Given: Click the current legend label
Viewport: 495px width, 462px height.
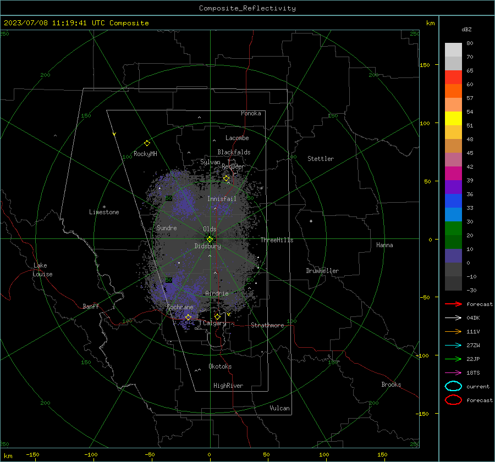Looking at the screenshot, I should pyautogui.click(x=478, y=387).
